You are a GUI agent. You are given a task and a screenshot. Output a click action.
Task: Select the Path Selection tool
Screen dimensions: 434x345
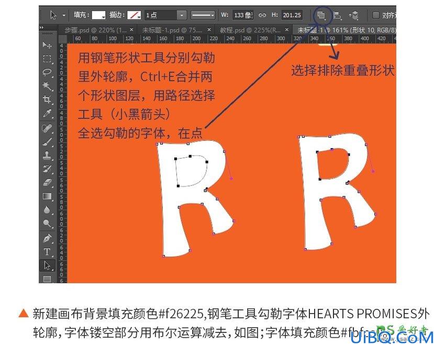pos(47,265)
